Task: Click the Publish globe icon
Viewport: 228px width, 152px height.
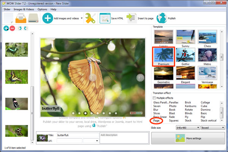Action: click(x=162, y=18)
